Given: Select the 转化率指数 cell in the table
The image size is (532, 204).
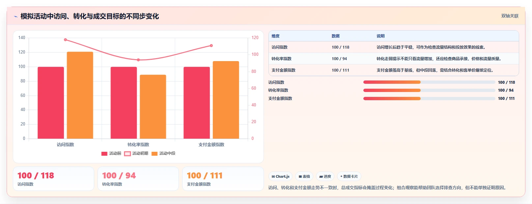Looking at the screenshot, I should coord(282,59).
